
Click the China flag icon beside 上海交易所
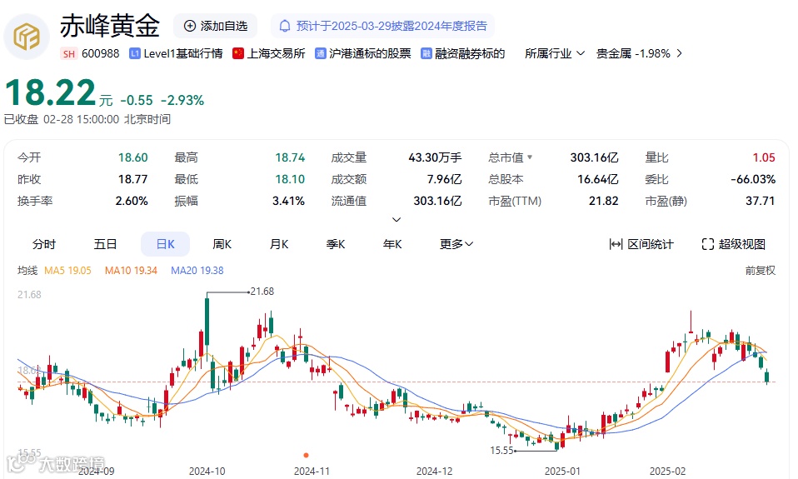point(237,53)
